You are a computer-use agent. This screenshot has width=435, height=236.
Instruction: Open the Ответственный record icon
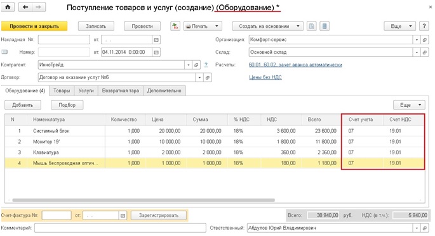pos(424,228)
